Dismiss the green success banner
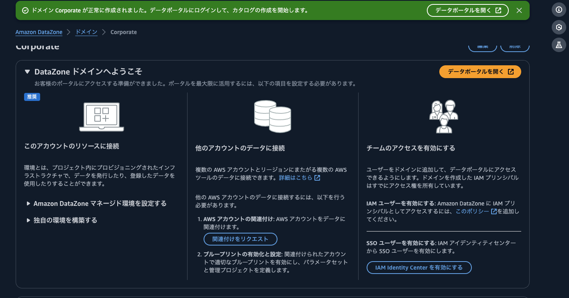The height and width of the screenshot is (298, 569). [519, 10]
